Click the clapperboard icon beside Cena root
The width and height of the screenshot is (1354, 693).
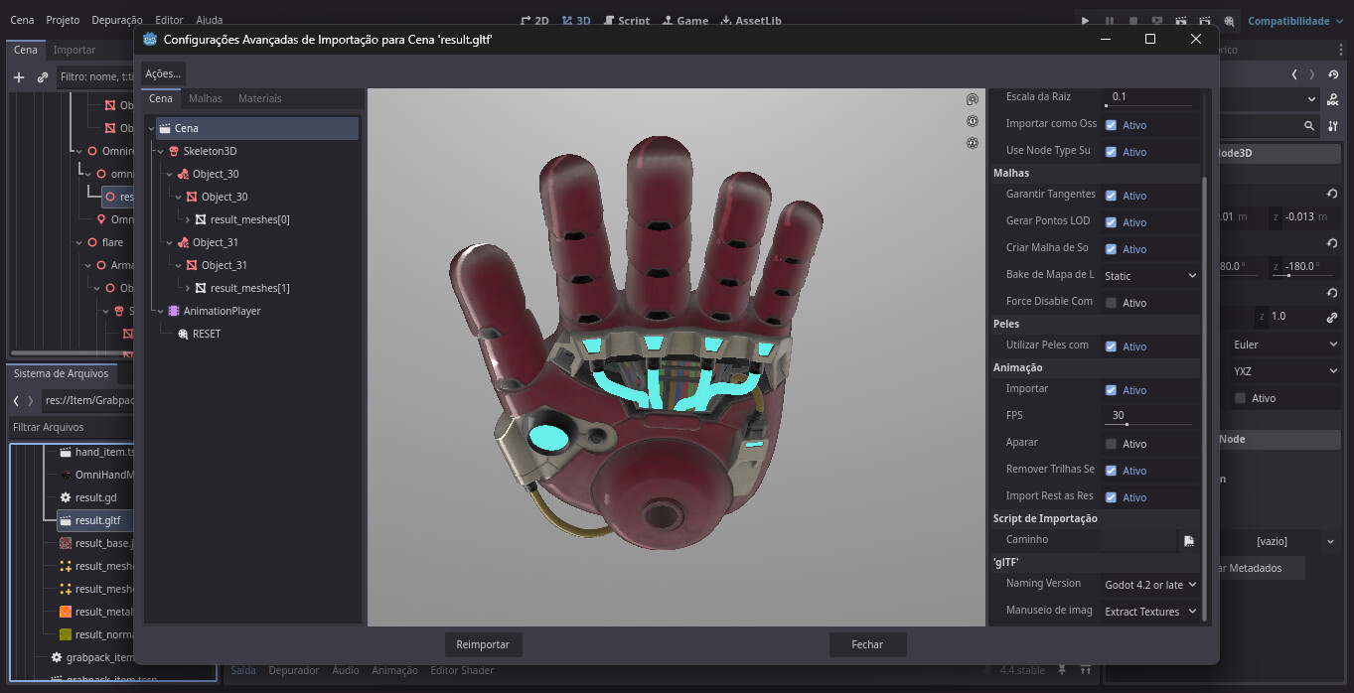(x=165, y=128)
